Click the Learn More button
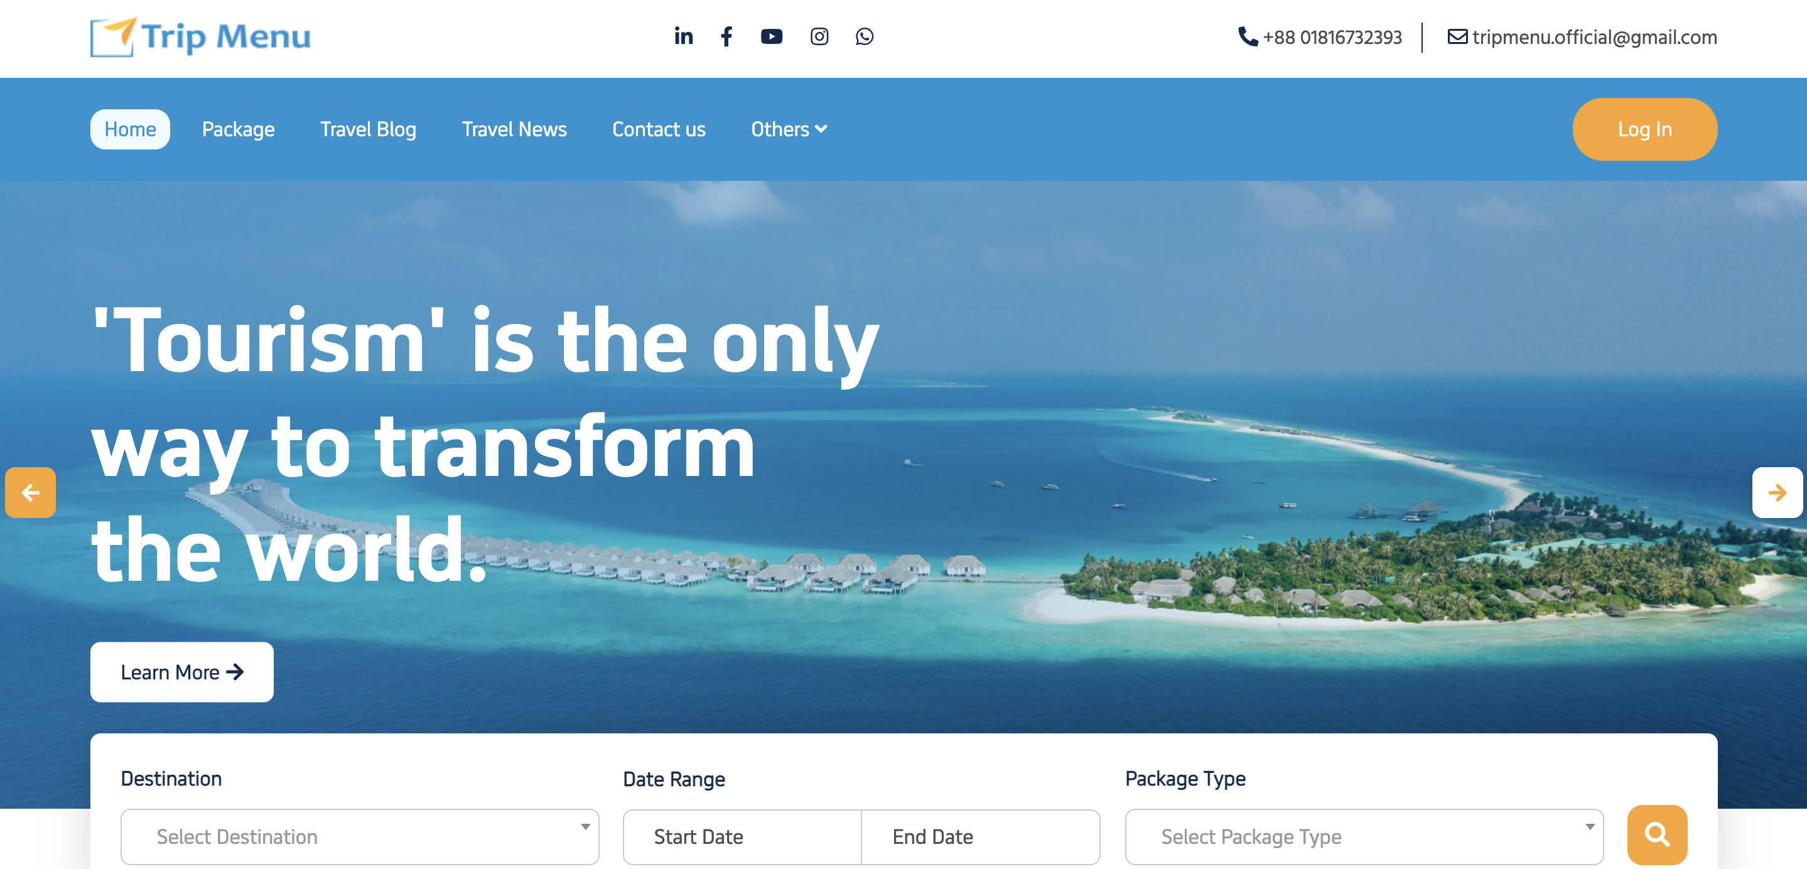 click(x=181, y=672)
